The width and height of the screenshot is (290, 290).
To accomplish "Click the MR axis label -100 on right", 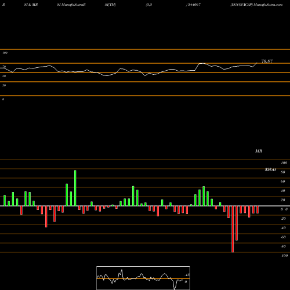I will pyautogui.click(x=284, y=256).
